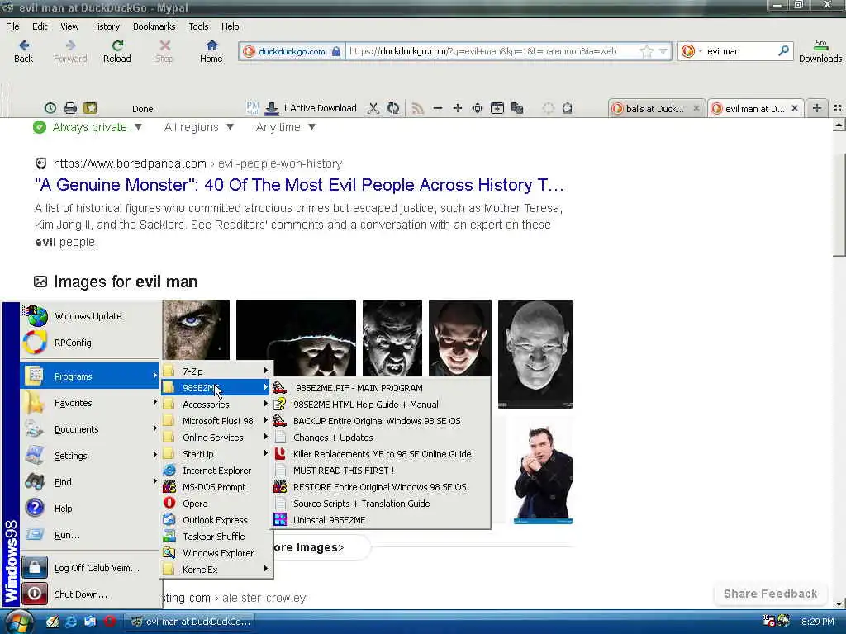The image size is (846, 634).
Task: Open Source Scripts + Translation Guide
Action: 382,503
